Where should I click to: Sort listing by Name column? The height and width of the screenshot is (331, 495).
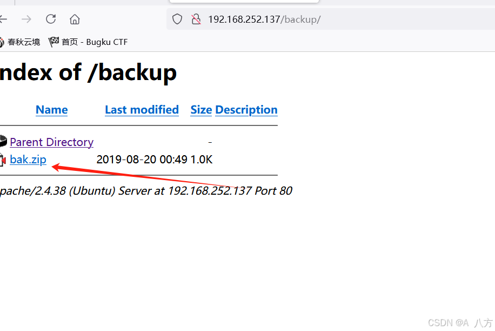tap(52, 110)
